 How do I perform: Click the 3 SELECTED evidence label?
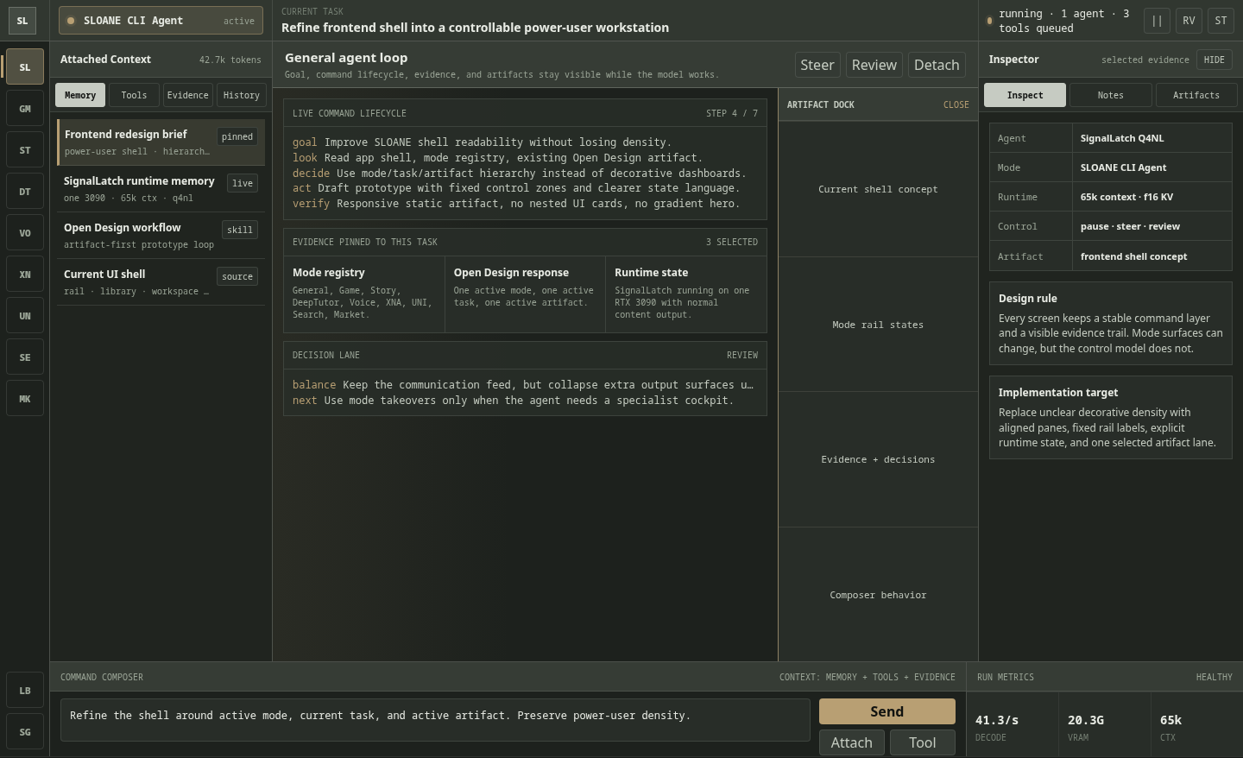pos(732,243)
